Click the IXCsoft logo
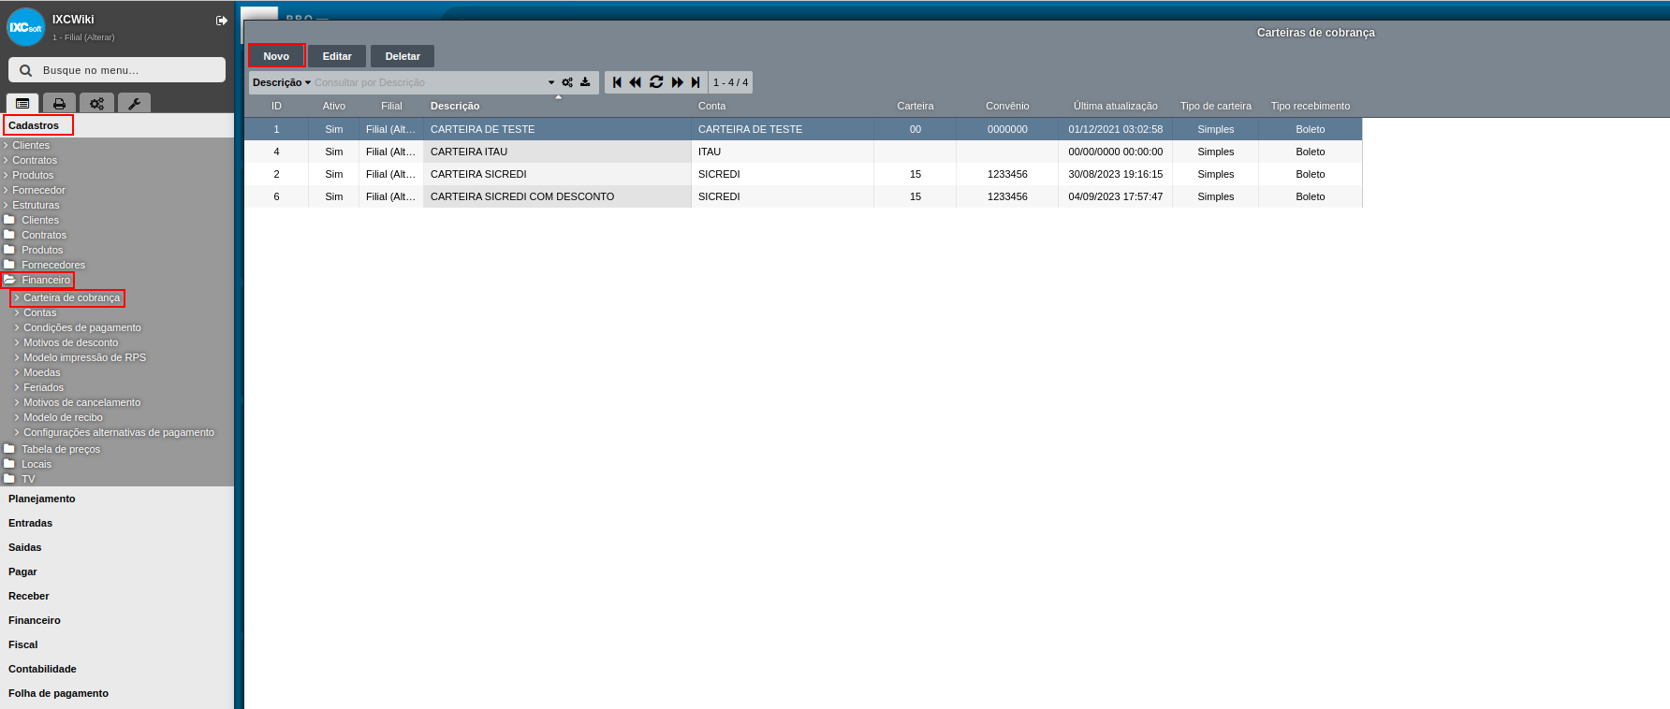Screen dimensions: 1670x709 26,27
